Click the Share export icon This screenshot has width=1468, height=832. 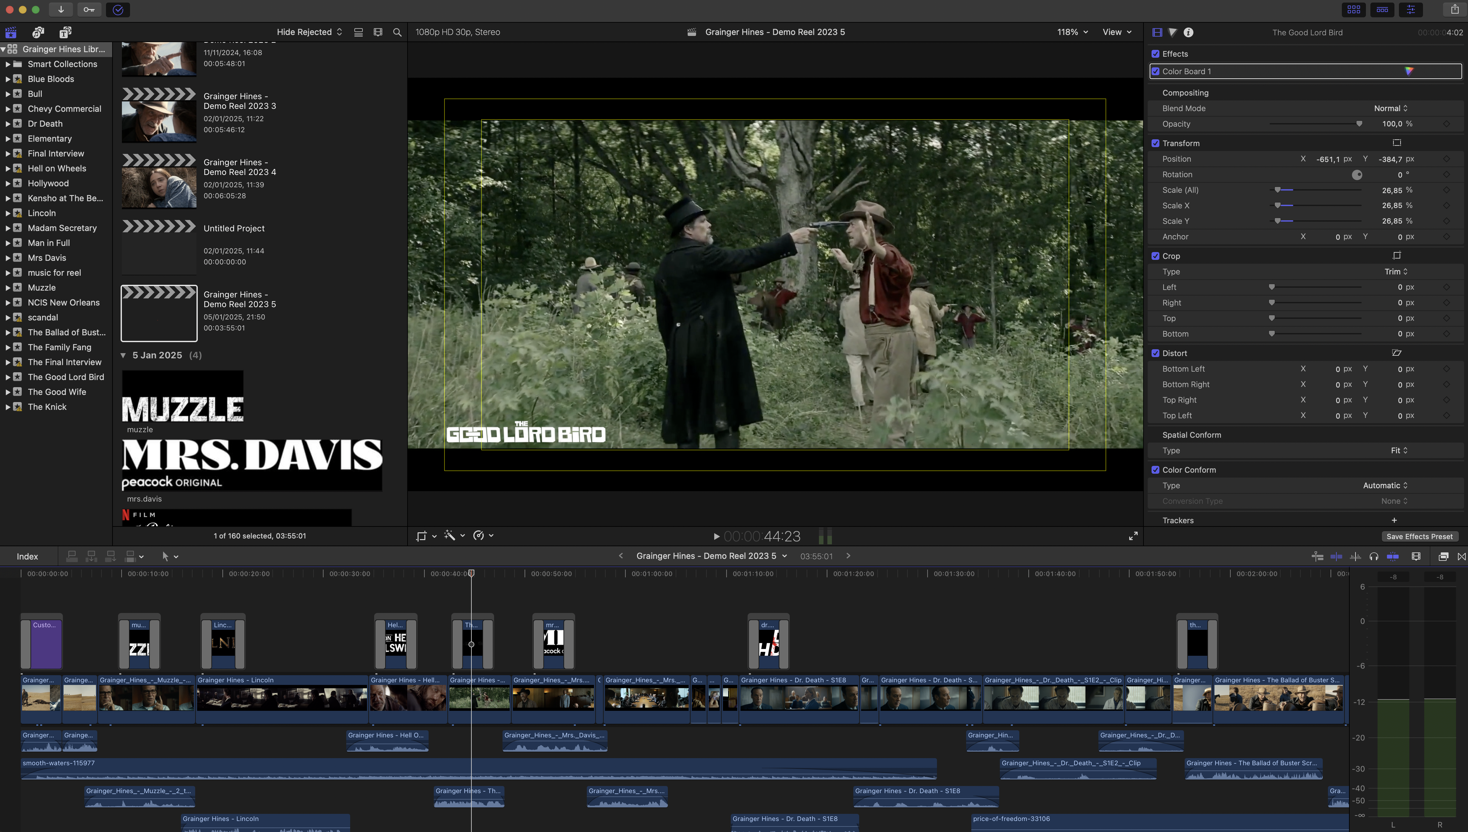[1455, 10]
